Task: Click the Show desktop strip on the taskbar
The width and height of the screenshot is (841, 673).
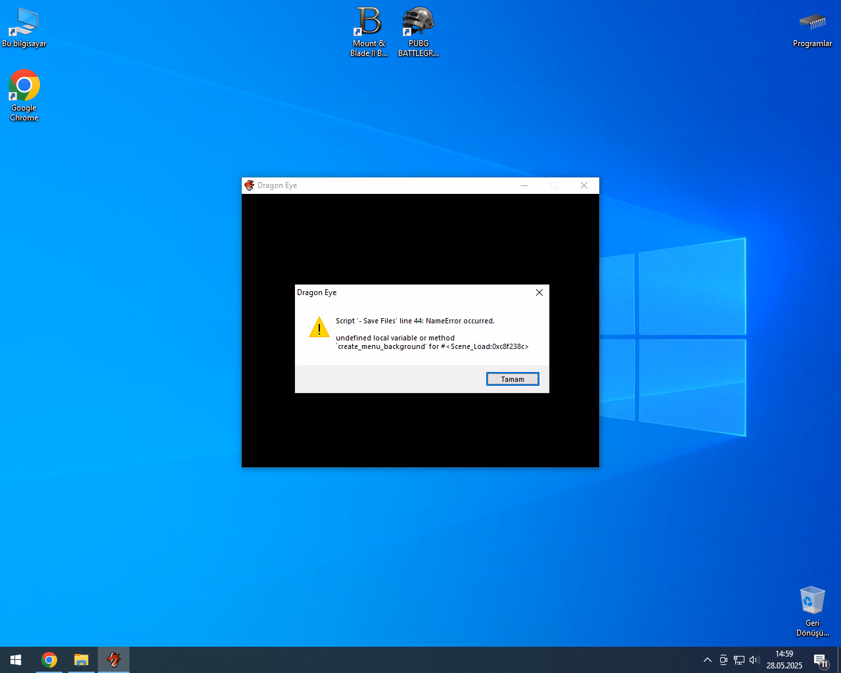Action: (839, 660)
